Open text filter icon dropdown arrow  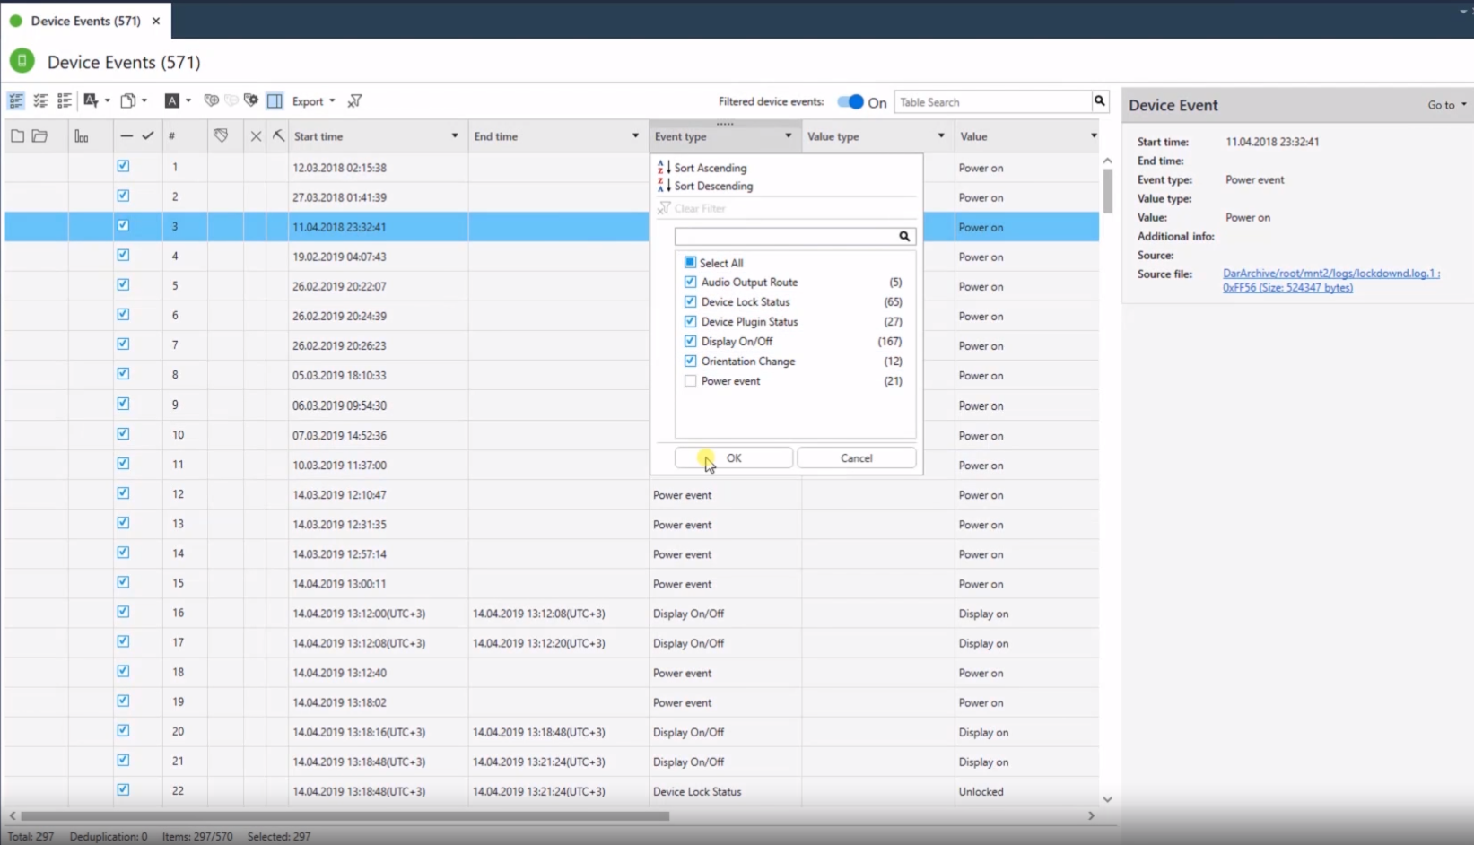(x=108, y=101)
